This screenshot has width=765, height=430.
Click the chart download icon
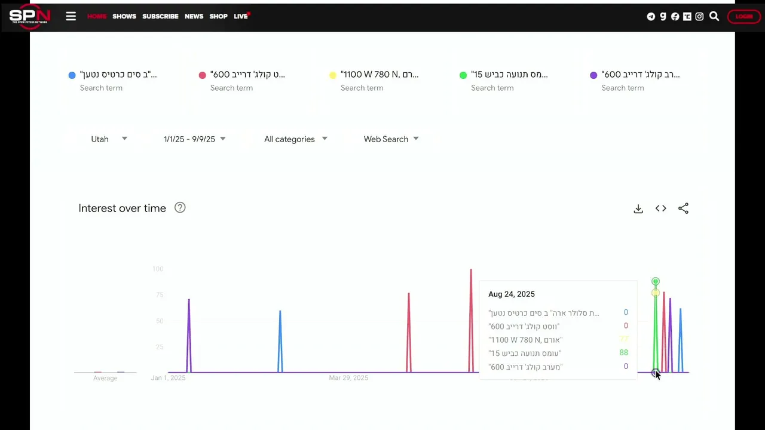click(638, 208)
